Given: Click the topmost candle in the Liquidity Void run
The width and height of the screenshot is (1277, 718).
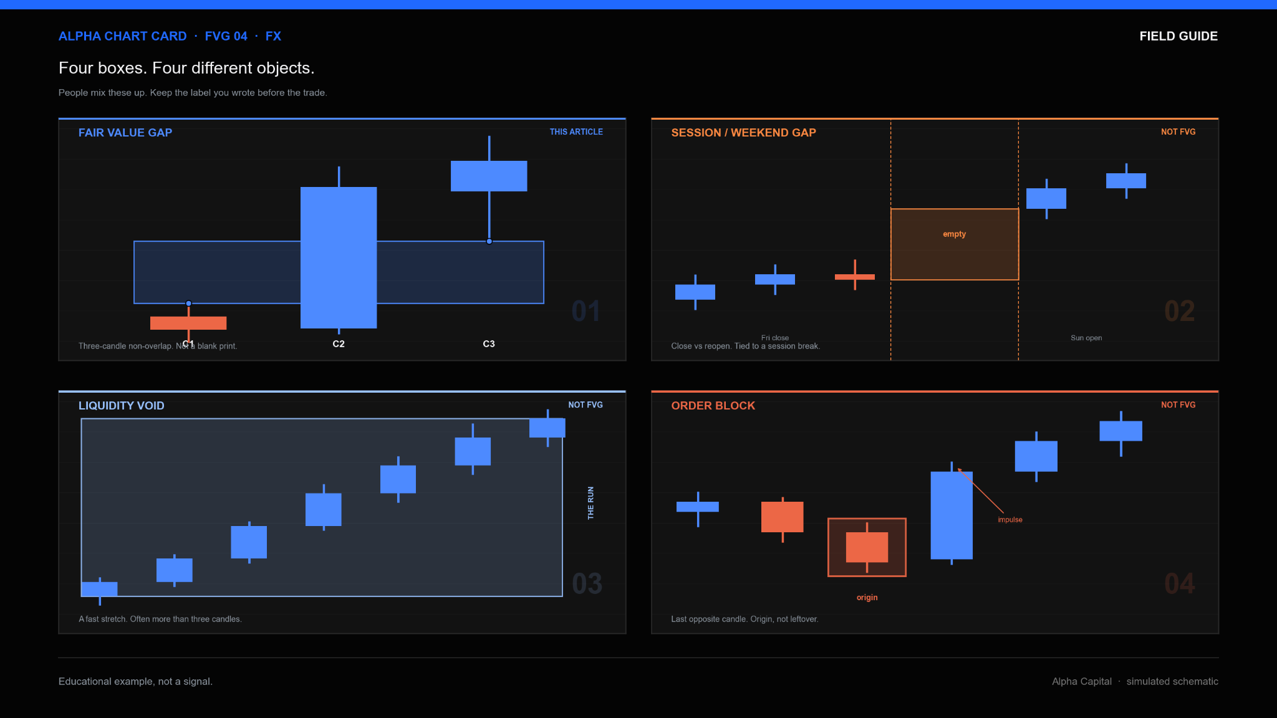Looking at the screenshot, I should click(547, 428).
